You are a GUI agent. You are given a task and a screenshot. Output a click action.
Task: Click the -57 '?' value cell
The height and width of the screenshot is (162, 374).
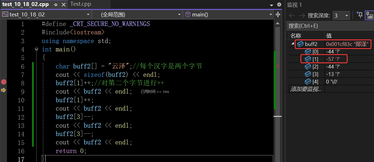[333, 59]
